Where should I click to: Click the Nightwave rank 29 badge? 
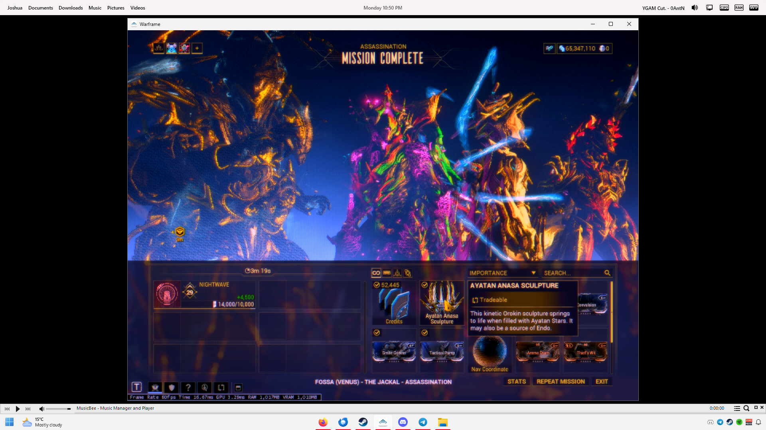tap(190, 291)
